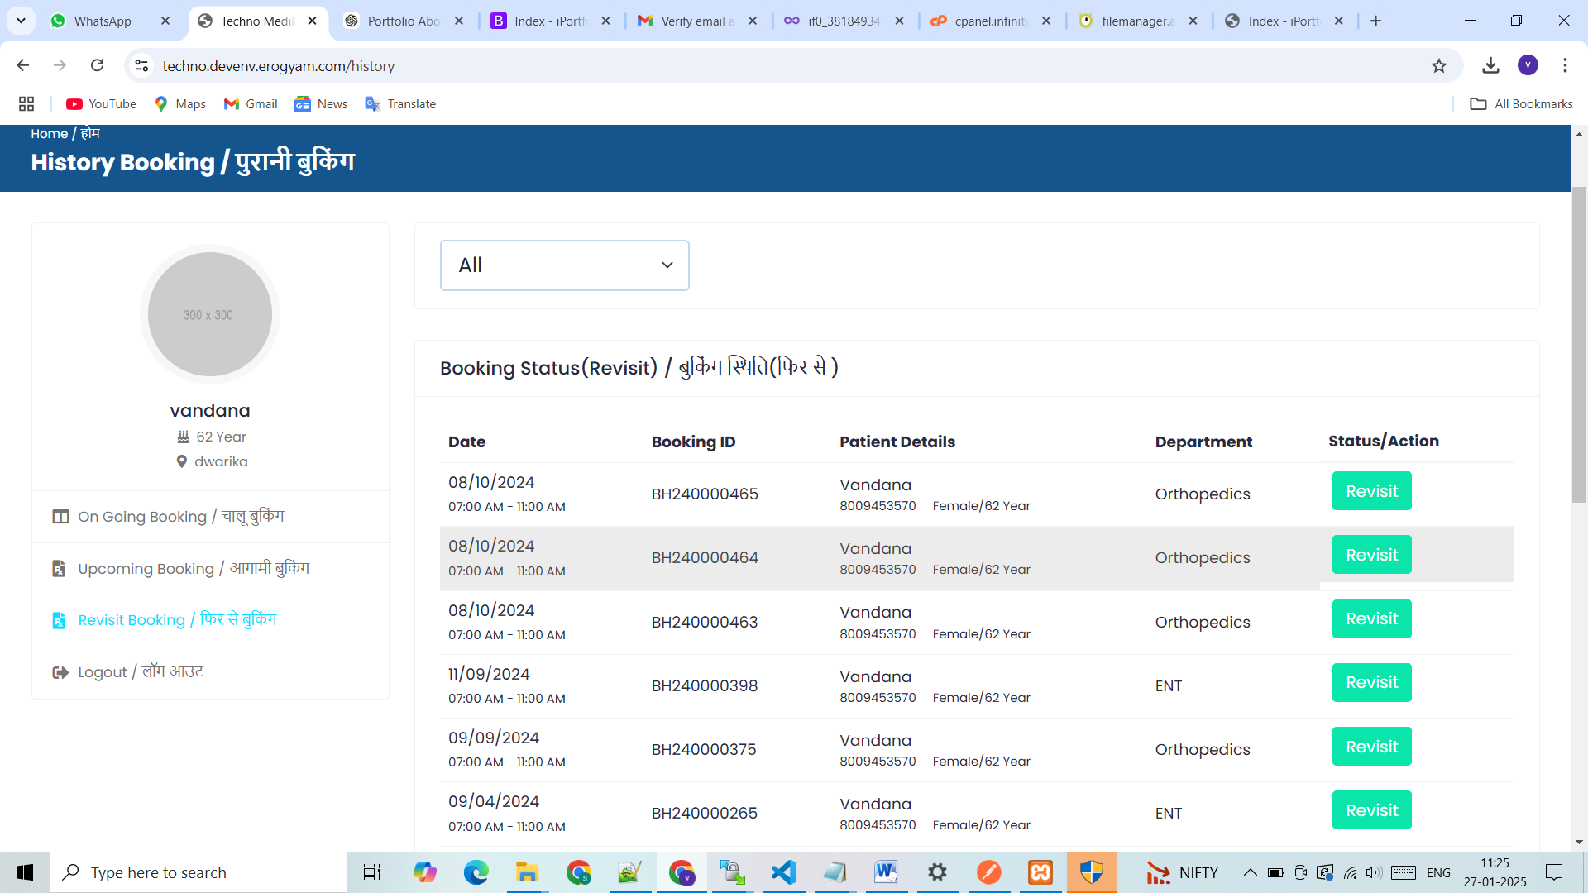
Task: Bookmark this page with the star icon
Action: point(1439,65)
